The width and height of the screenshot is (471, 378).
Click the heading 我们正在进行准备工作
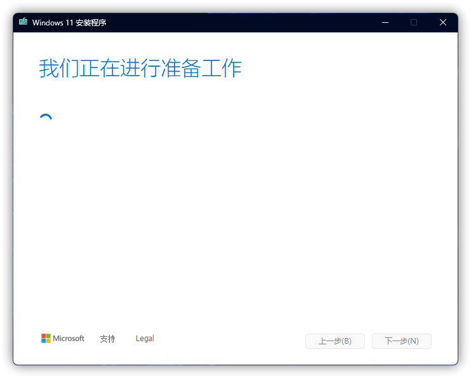(140, 68)
